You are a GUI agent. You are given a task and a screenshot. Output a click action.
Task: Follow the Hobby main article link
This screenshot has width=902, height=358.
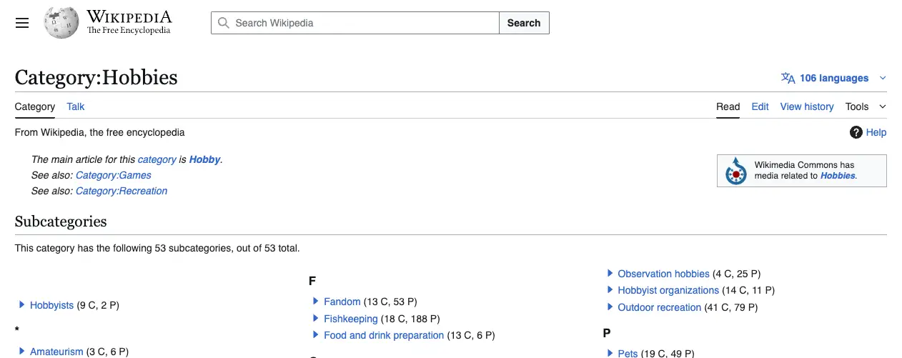pos(204,159)
